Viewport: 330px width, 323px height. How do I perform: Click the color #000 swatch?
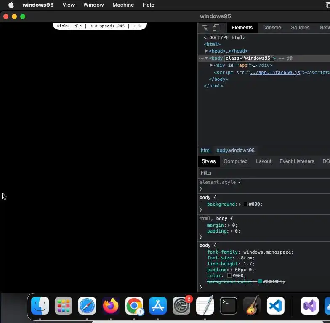pyautogui.click(x=229, y=276)
